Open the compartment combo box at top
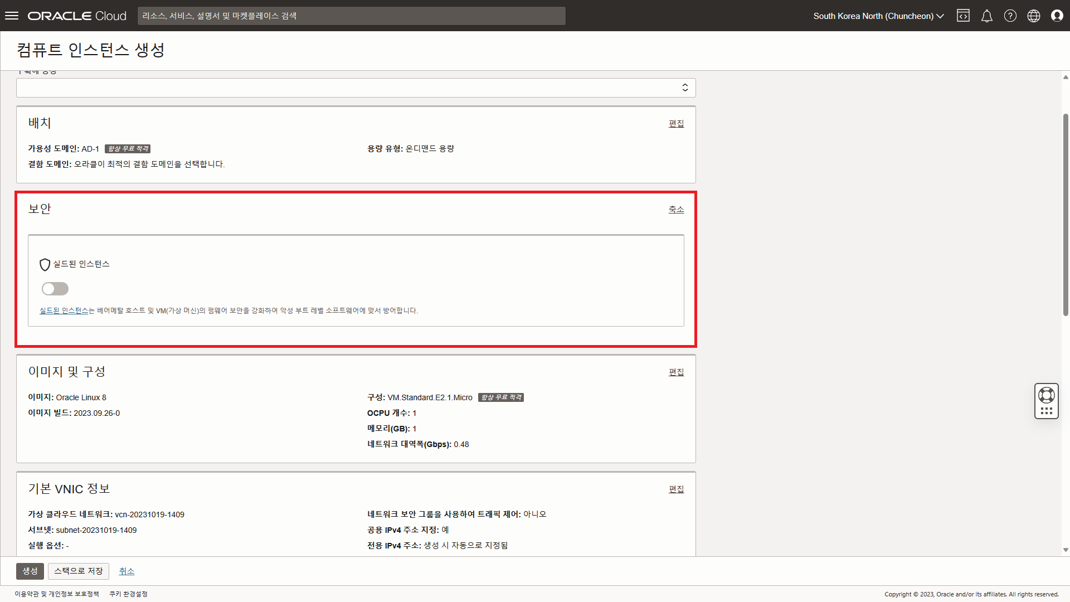The image size is (1070, 602). [356, 88]
